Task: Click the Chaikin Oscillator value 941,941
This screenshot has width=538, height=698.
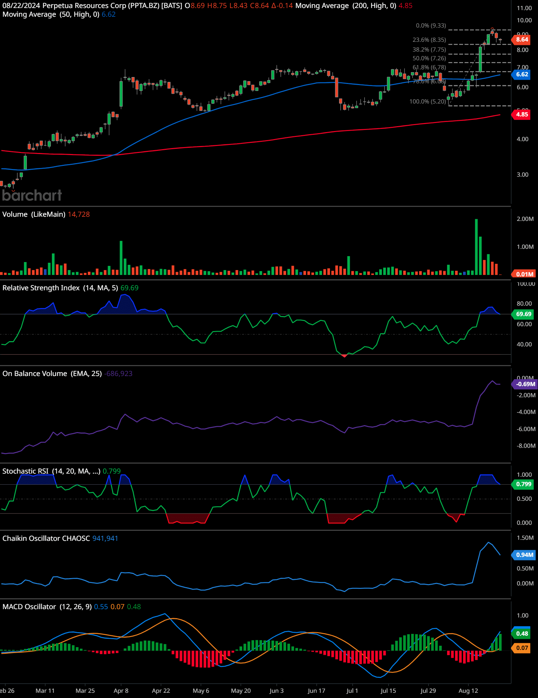Action: (x=105, y=539)
